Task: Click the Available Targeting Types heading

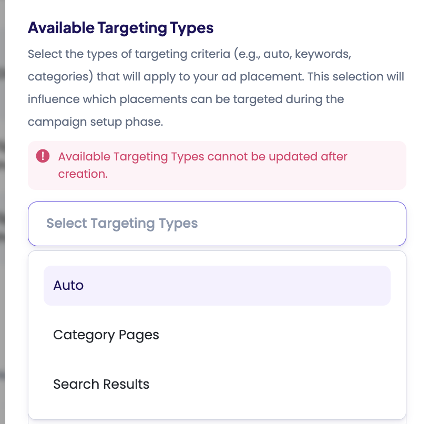Action: (120, 28)
